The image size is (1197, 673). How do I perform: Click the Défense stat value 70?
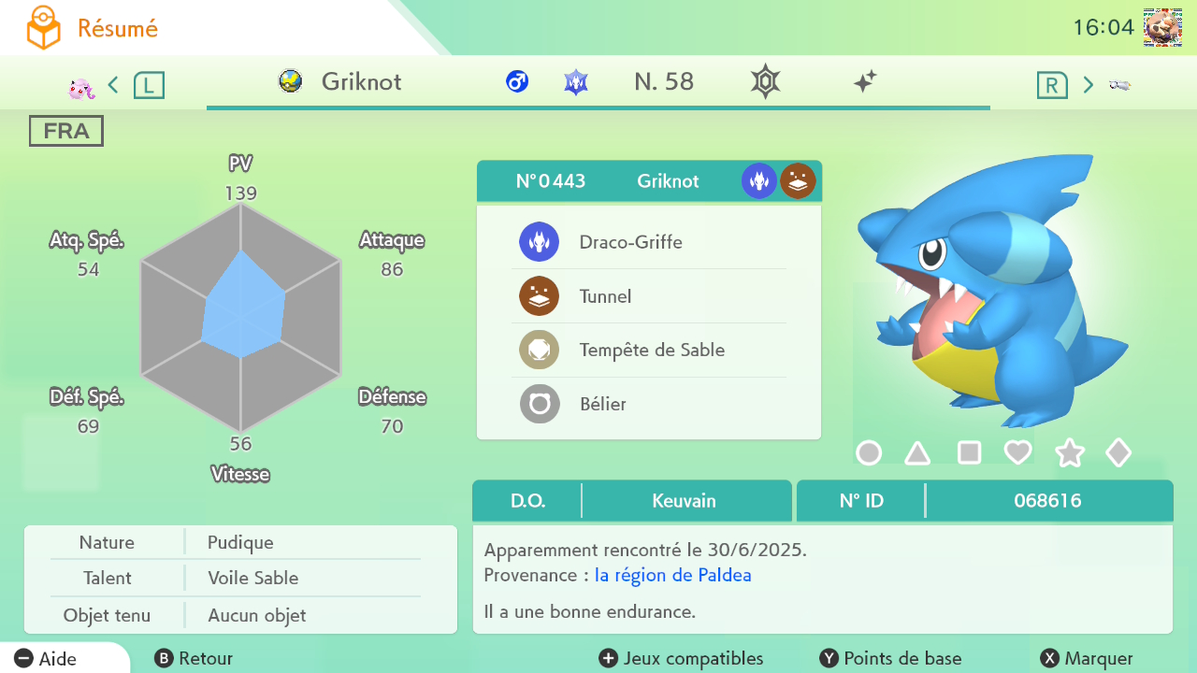(x=392, y=426)
